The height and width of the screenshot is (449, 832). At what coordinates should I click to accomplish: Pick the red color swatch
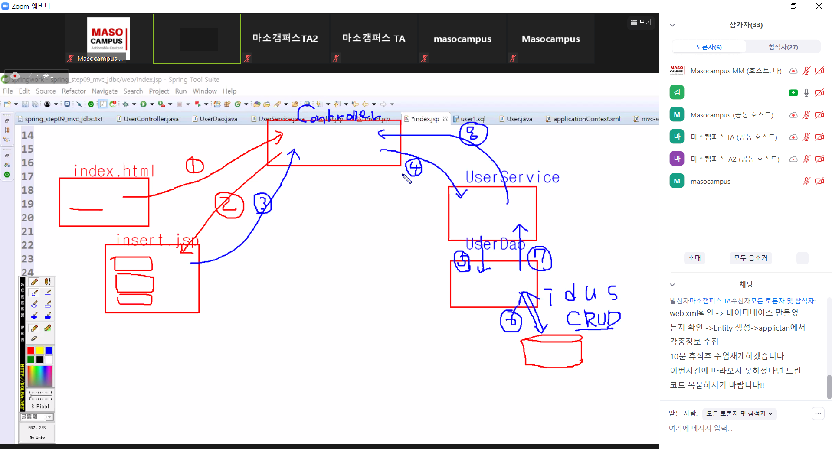pyautogui.click(x=31, y=350)
